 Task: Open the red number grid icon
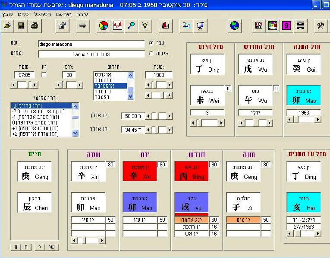point(259,26)
